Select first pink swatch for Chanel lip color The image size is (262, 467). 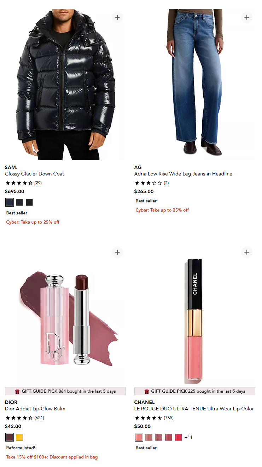point(139,437)
